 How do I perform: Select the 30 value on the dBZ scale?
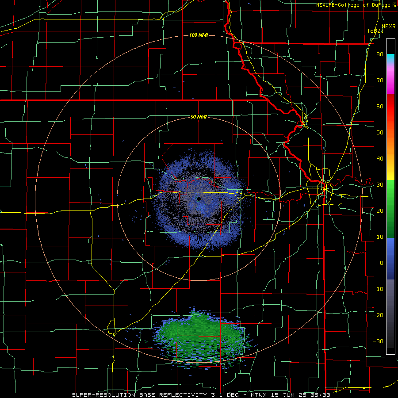click(x=380, y=184)
